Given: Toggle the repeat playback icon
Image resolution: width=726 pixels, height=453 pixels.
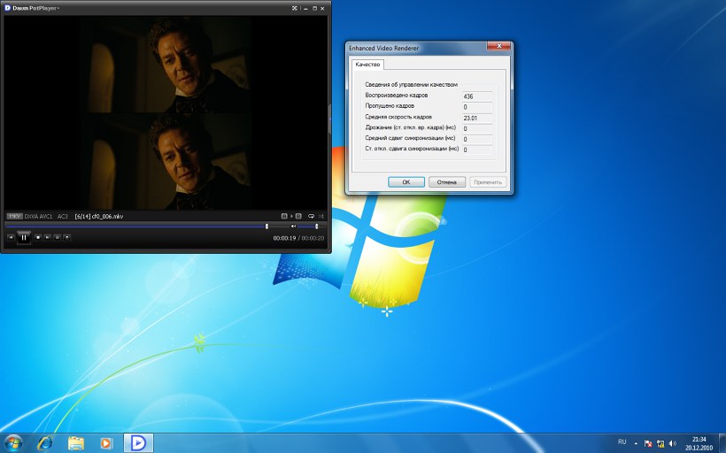Looking at the screenshot, I should click(310, 215).
